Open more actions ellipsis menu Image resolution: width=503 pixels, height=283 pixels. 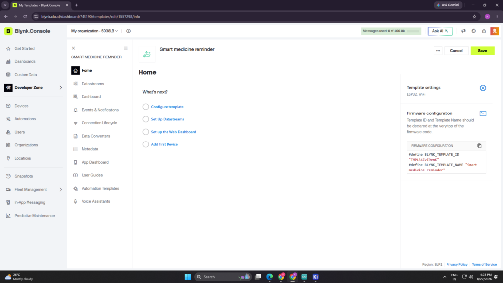pos(438,51)
